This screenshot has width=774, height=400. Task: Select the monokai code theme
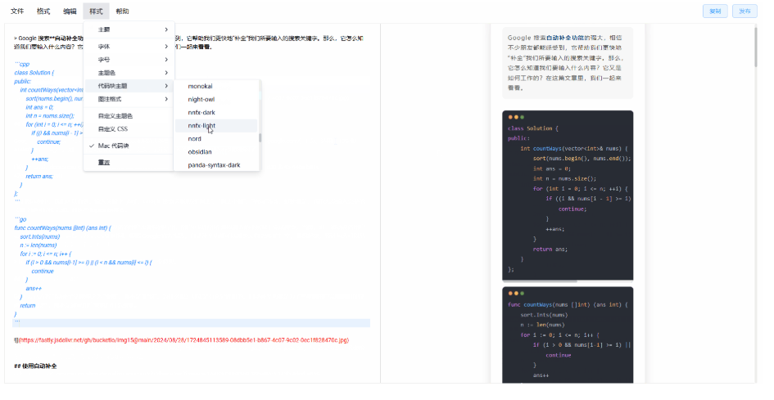[216, 87]
